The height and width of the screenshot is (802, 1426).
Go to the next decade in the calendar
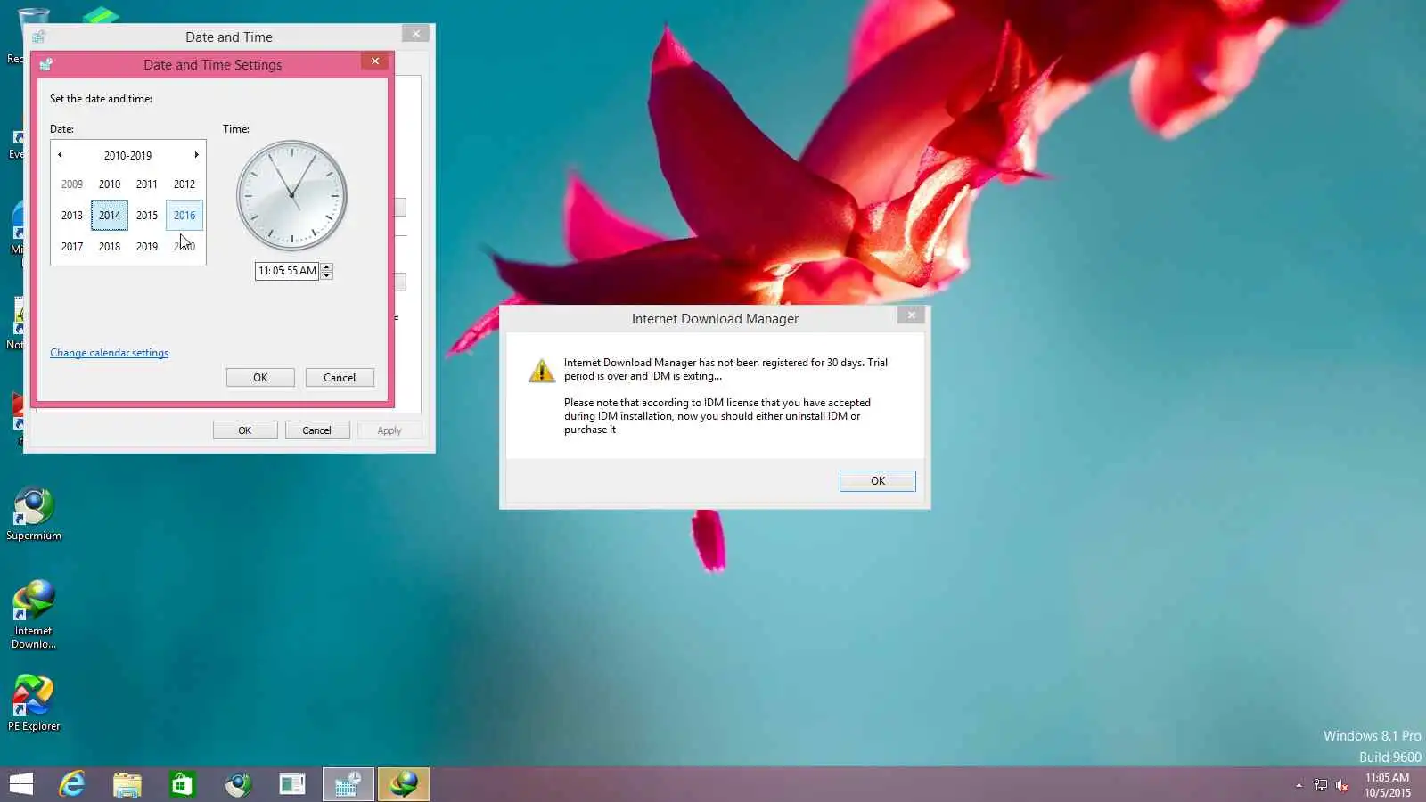click(x=196, y=155)
